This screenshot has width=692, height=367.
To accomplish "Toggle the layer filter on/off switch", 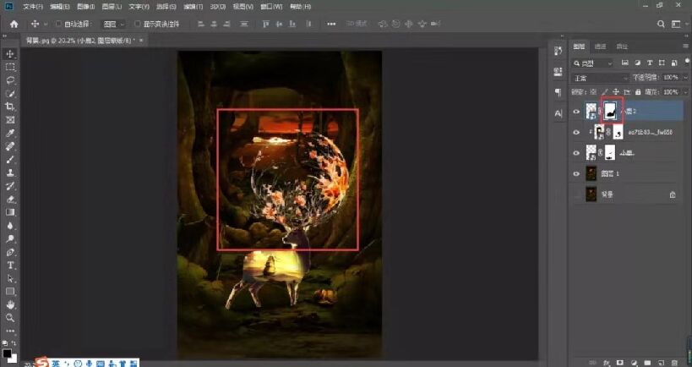I will pyautogui.click(x=686, y=63).
